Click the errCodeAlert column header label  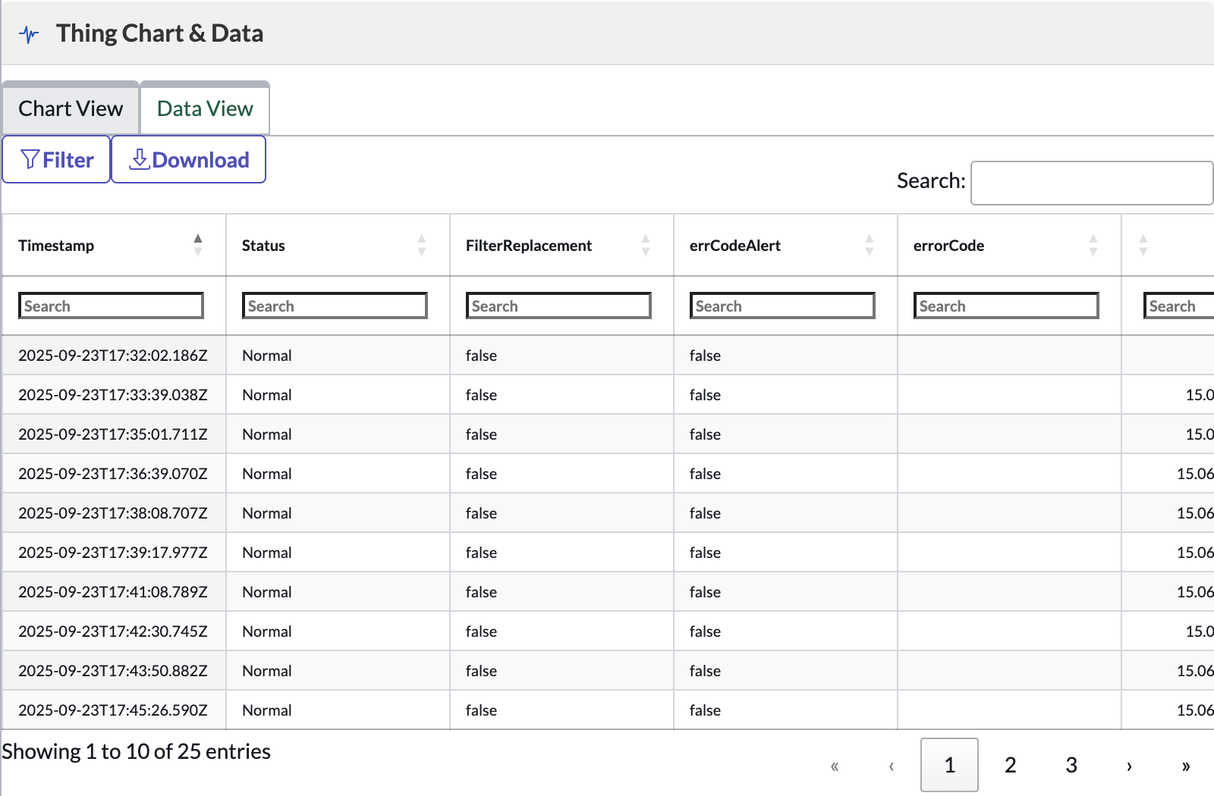coord(735,246)
